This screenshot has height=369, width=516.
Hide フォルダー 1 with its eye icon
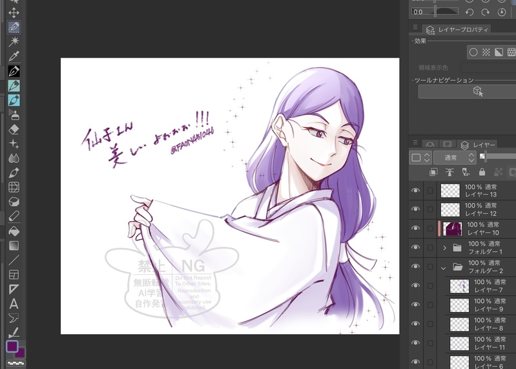416,248
